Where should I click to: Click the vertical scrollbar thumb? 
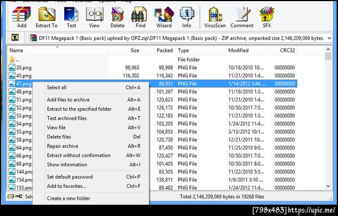coord(328,56)
